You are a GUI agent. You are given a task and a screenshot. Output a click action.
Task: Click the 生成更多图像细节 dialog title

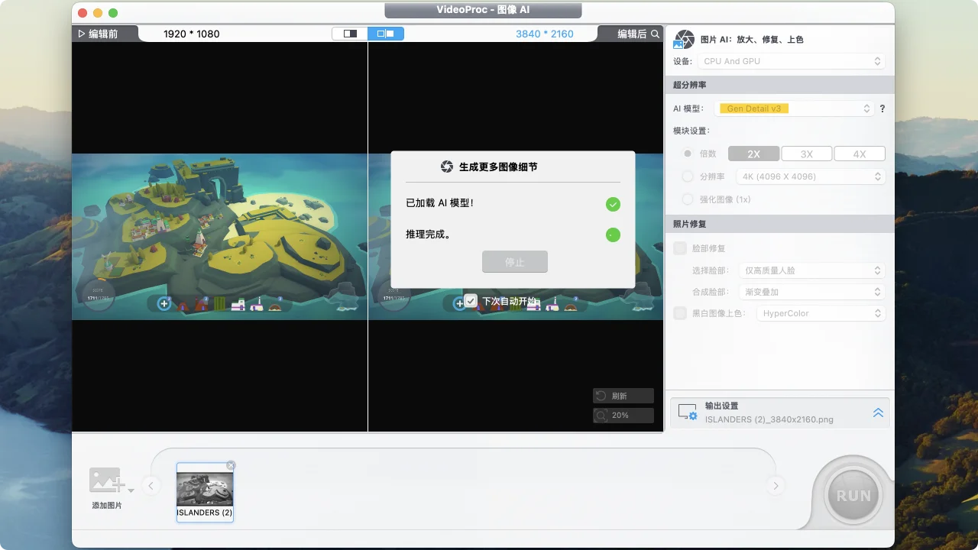tap(498, 167)
